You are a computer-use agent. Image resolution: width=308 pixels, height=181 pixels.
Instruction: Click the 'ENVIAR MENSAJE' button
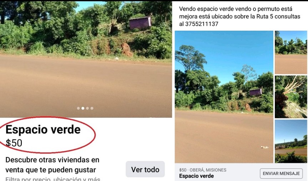[x=281, y=174]
